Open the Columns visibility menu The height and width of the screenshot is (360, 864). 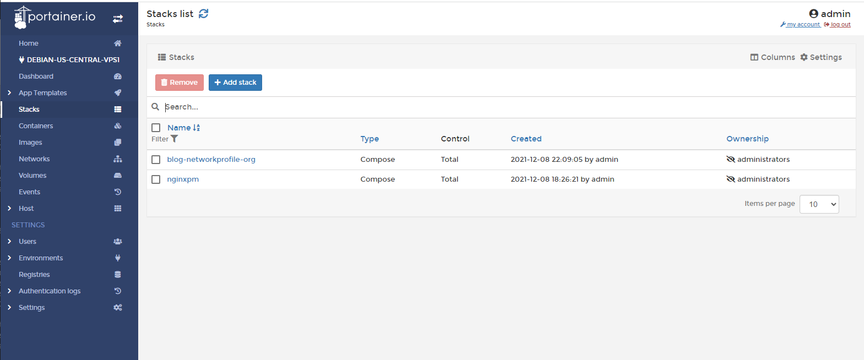(x=773, y=57)
